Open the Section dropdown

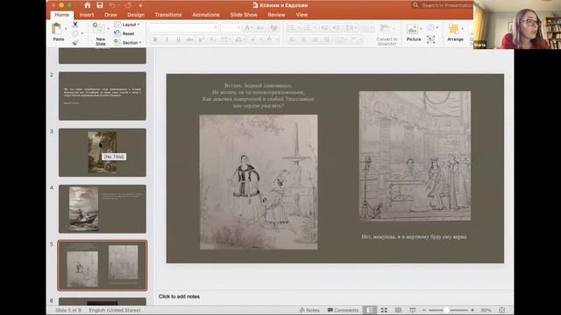128,43
